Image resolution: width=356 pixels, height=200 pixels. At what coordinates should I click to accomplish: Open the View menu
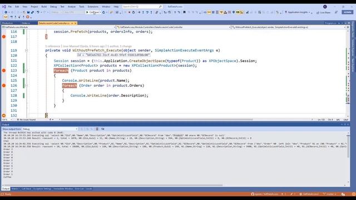tap(25, 7)
